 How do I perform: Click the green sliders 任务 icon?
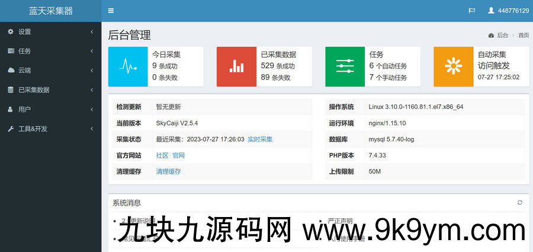[x=345, y=66]
